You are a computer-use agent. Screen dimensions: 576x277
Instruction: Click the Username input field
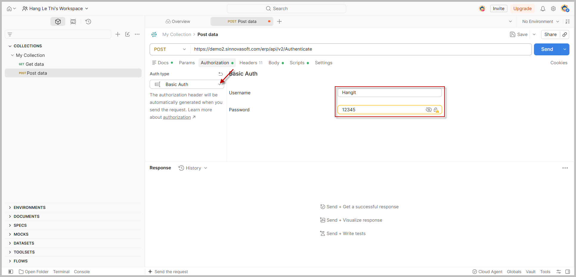click(x=390, y=93)
